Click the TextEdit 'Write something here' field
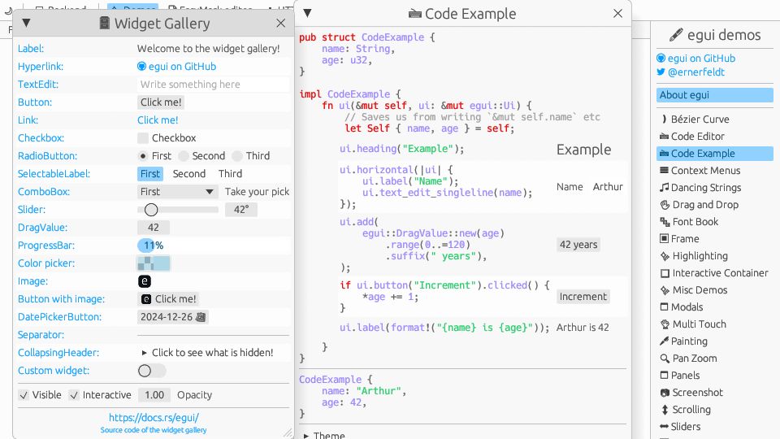The width and height of the screenshot is (780, 439). [x=214, y=84]
